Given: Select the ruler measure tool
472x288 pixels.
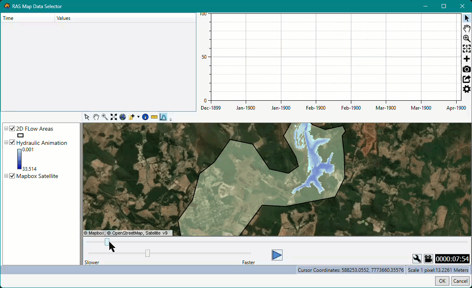Looking at the screenshot, I should [x=154, y=117].
